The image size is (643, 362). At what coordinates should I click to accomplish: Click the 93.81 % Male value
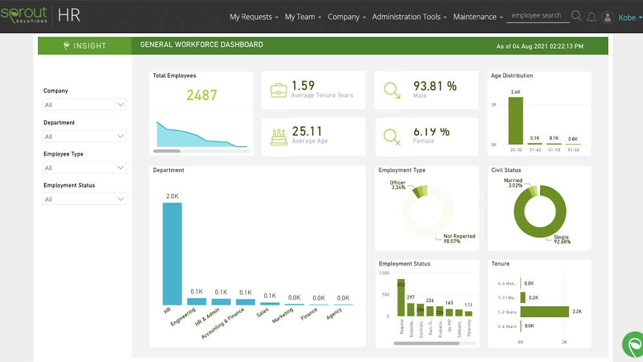(435, 86)
